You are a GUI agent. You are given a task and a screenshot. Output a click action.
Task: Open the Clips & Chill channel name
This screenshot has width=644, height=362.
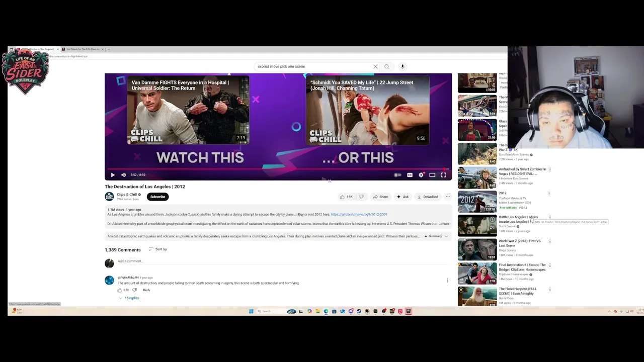127,195
